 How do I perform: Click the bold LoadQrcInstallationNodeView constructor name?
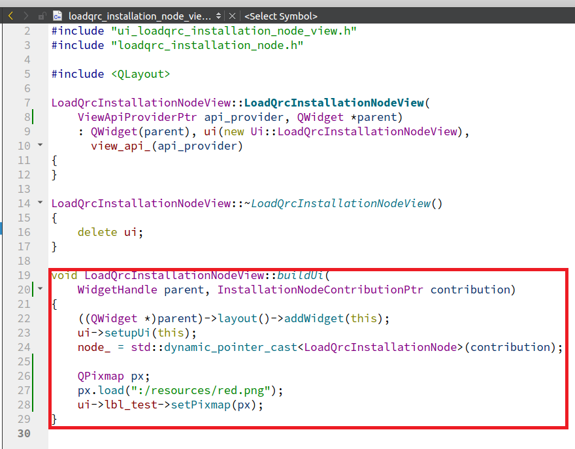334,103
